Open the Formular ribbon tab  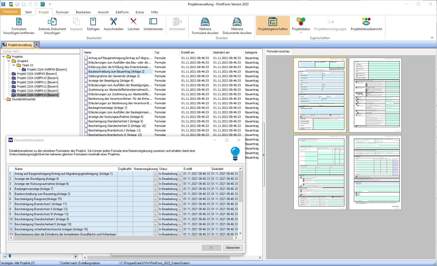click(x=62, y=12)
